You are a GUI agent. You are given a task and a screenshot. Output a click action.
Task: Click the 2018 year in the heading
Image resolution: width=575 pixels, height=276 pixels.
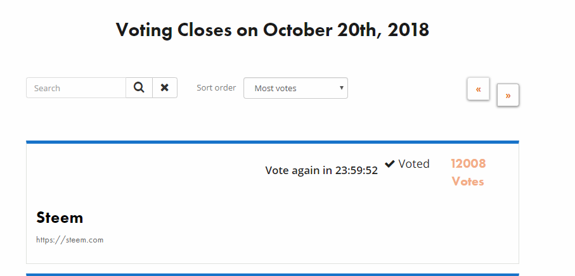[x=408, y=30]
